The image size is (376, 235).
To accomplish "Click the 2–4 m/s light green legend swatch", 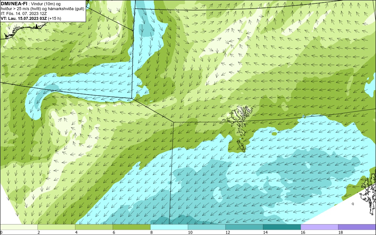I will (56, 227).
